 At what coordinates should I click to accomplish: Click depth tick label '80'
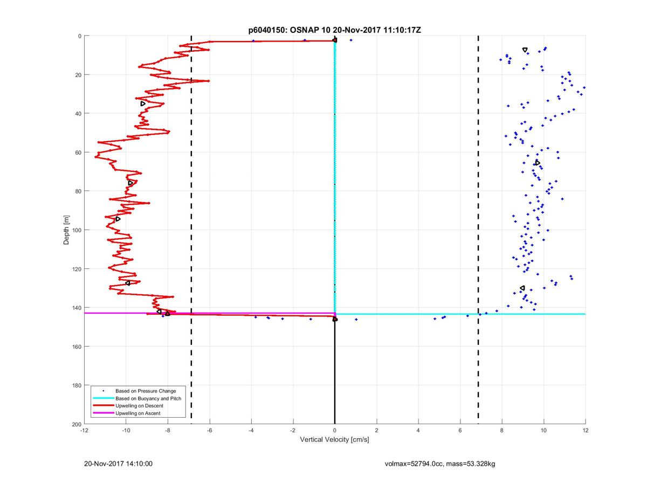coord(78,191)
